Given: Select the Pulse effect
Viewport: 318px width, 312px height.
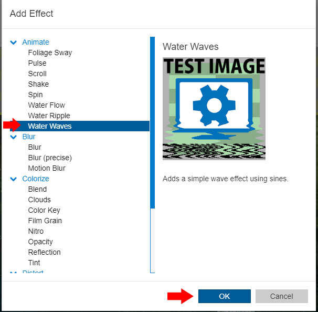Looking at the screenshot, I should tap(37, 63).
